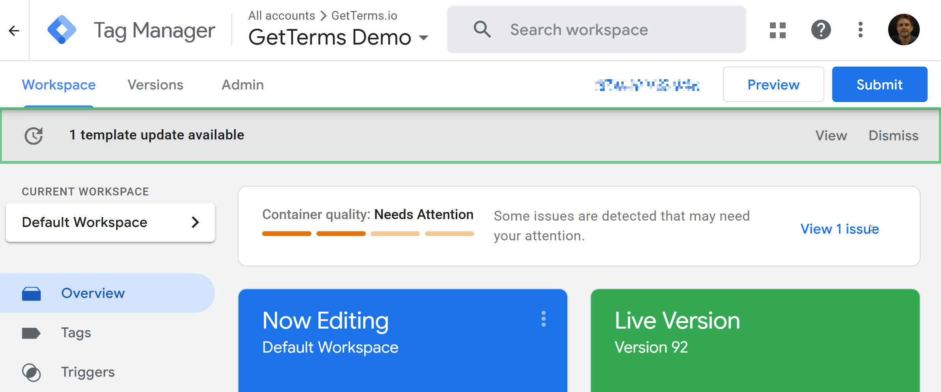Click the Version 92 text
This screenshot has height=392, width=941.
point(651,347)
